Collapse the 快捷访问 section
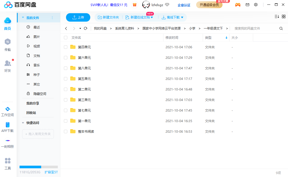Screen dimensions: 288x177 [23, 123]
